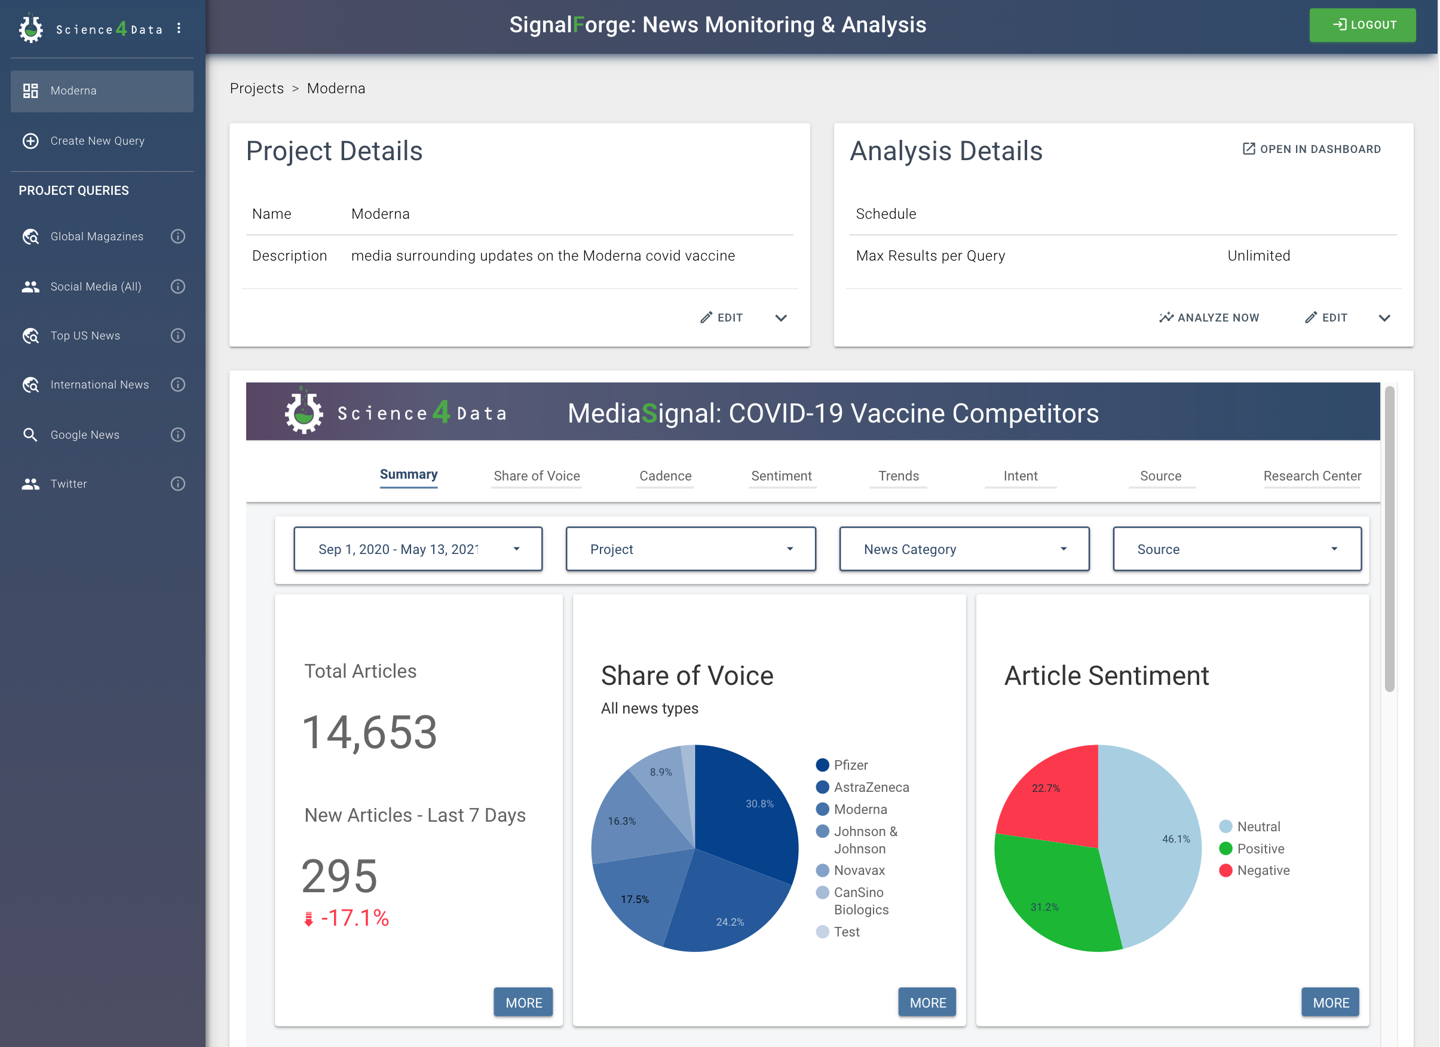The width and height of the screenshot is (1440, 1047).
Task: Click the Novavax legend color dot
Action: (x=822, y=871)
